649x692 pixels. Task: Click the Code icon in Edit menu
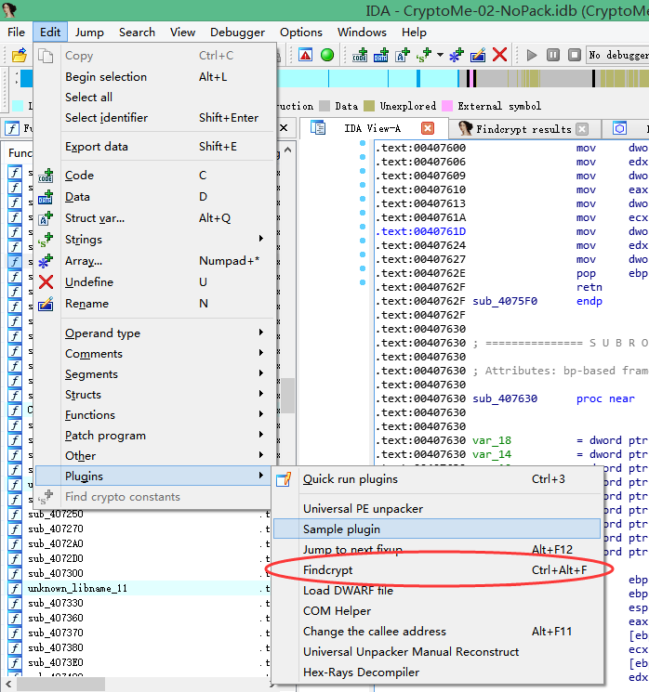pyautogui.click(x=46, y=176)
